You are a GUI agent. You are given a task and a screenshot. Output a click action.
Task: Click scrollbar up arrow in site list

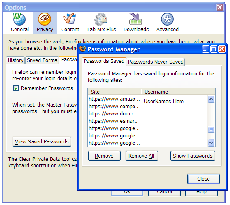click(211, 99)
